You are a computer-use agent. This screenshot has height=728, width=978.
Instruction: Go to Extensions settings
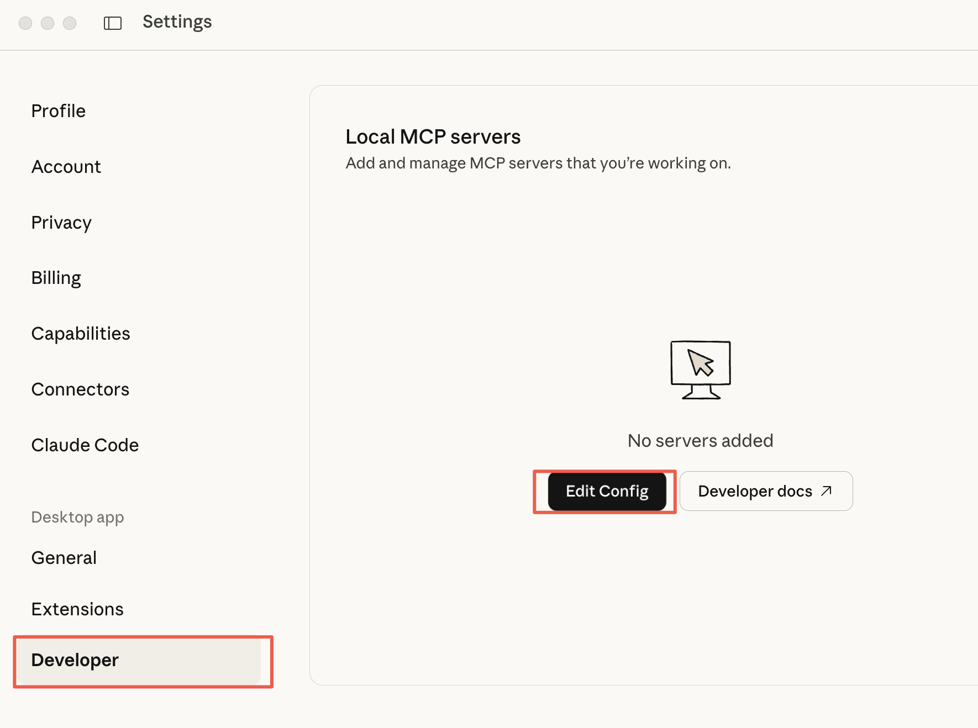pyautogui.click(x=77, y=609)
